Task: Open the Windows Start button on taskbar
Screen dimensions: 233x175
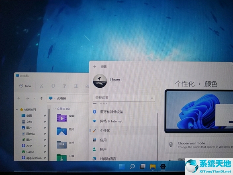Action: pyautogui.click(x=122, y=167)
